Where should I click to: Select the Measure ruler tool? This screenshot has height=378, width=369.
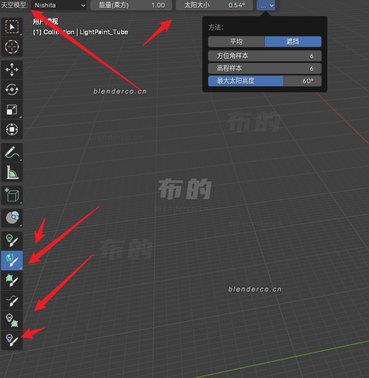pyautogui.click(x=12, y=172)
